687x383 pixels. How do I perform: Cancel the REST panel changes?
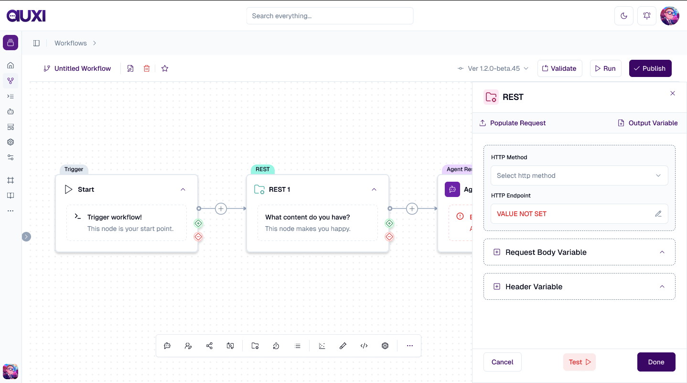[x=503, y=362]
